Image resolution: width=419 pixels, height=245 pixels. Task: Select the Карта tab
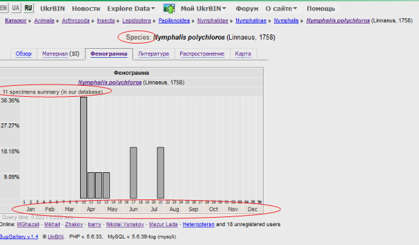(x=243, y=54)
